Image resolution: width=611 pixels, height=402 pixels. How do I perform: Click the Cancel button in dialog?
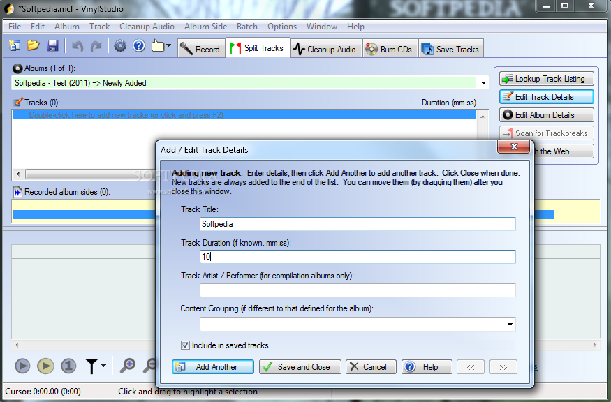point(371,366)
